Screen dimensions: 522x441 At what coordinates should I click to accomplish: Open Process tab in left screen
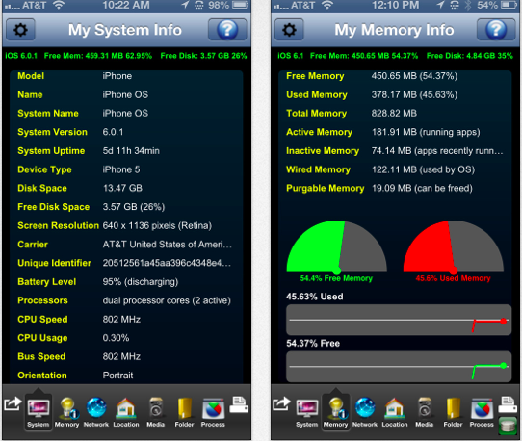tap(213, 412)
